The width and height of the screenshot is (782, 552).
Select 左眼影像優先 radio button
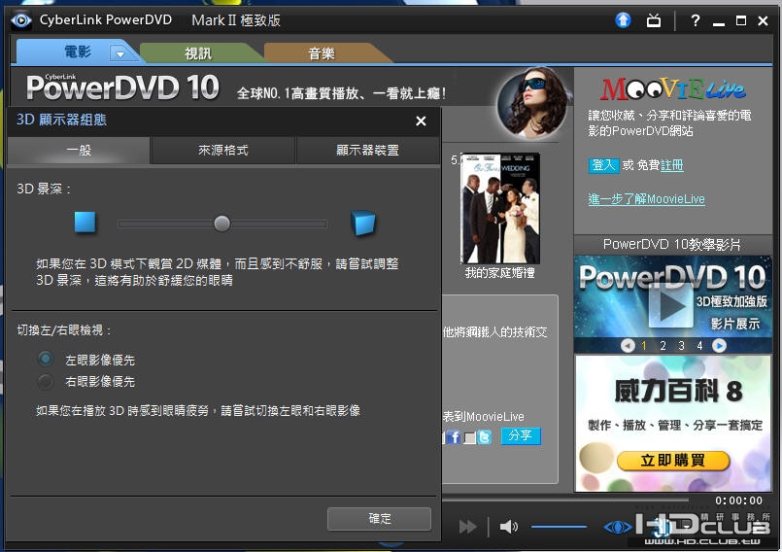point(46,359)
